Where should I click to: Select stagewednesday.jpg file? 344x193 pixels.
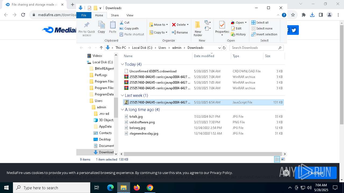pos(203,133)
